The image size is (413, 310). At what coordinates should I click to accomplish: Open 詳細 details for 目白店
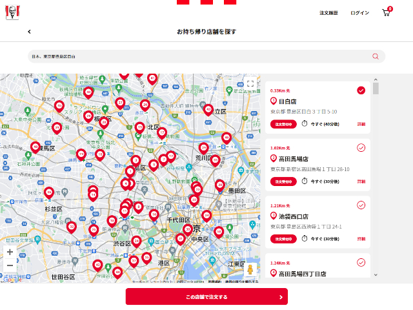click(361, 124)
